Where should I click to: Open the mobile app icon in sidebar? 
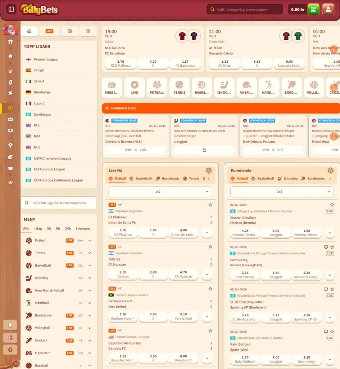[10, 325]
